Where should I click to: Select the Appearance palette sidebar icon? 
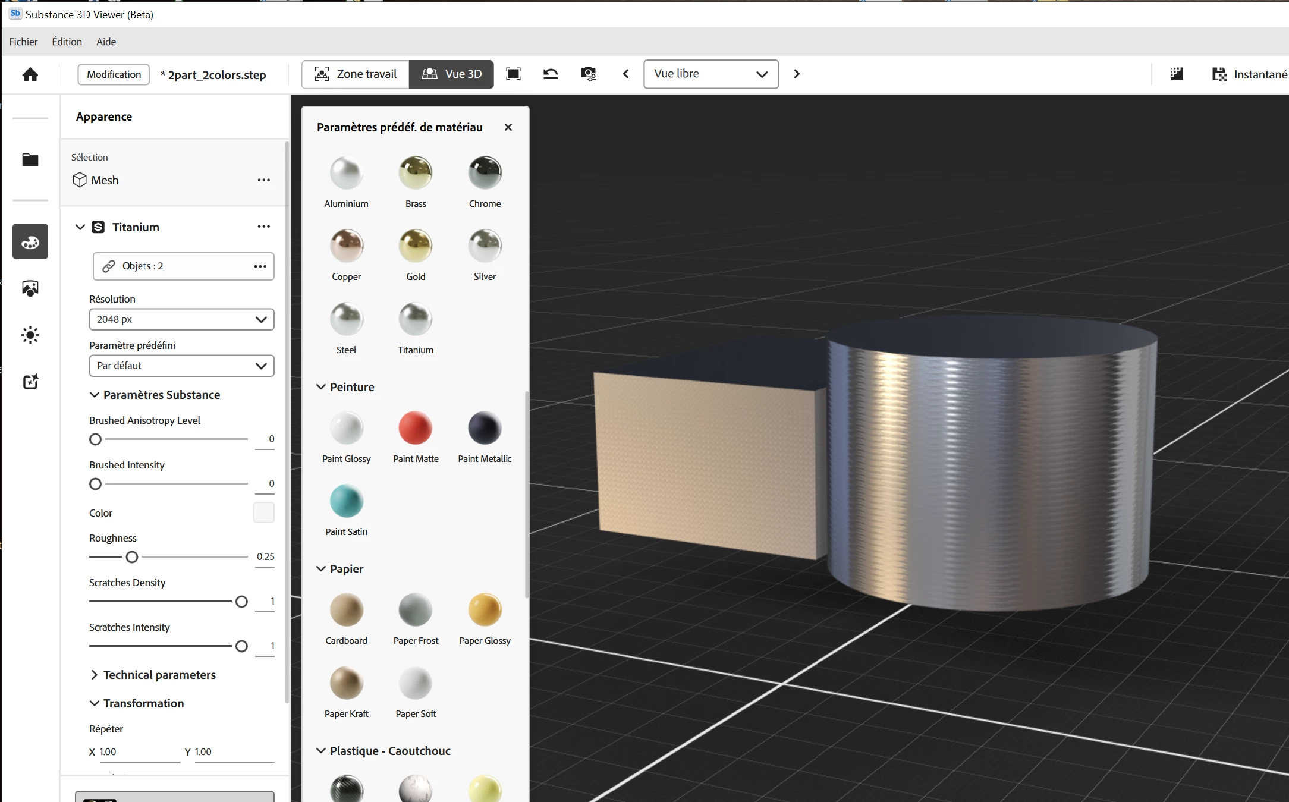point(30,242)
